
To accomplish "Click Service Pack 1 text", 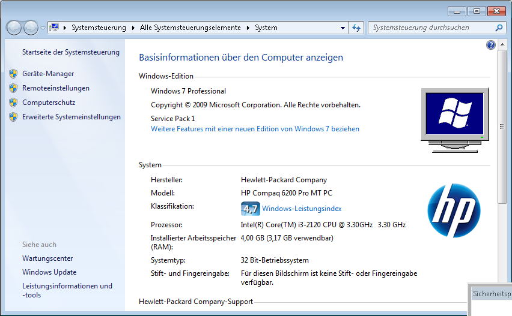I will (x=172, y=119).
